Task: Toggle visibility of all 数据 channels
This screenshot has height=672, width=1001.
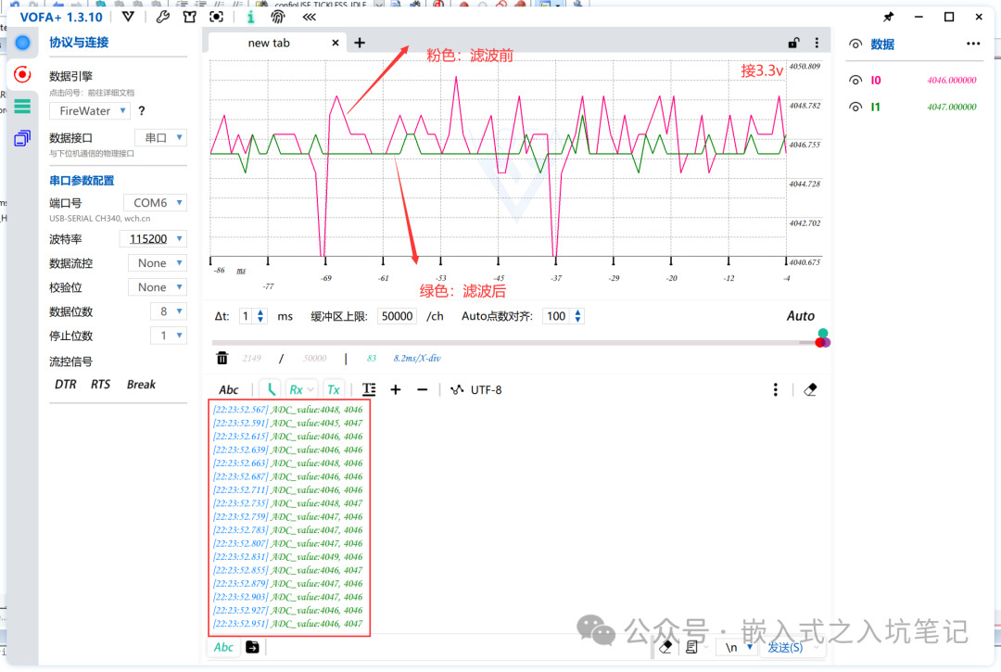Action: 855,44
